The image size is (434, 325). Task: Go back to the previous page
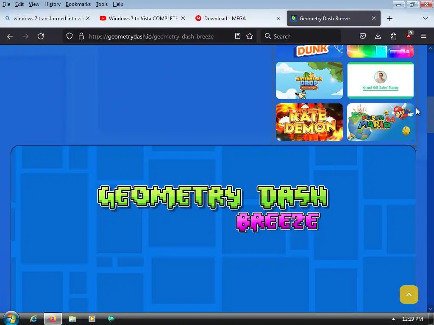10,36
